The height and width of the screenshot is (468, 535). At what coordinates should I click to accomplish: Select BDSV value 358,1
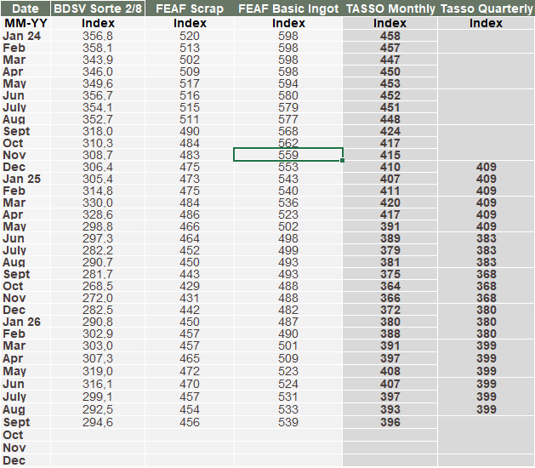[x=98, y=48]
